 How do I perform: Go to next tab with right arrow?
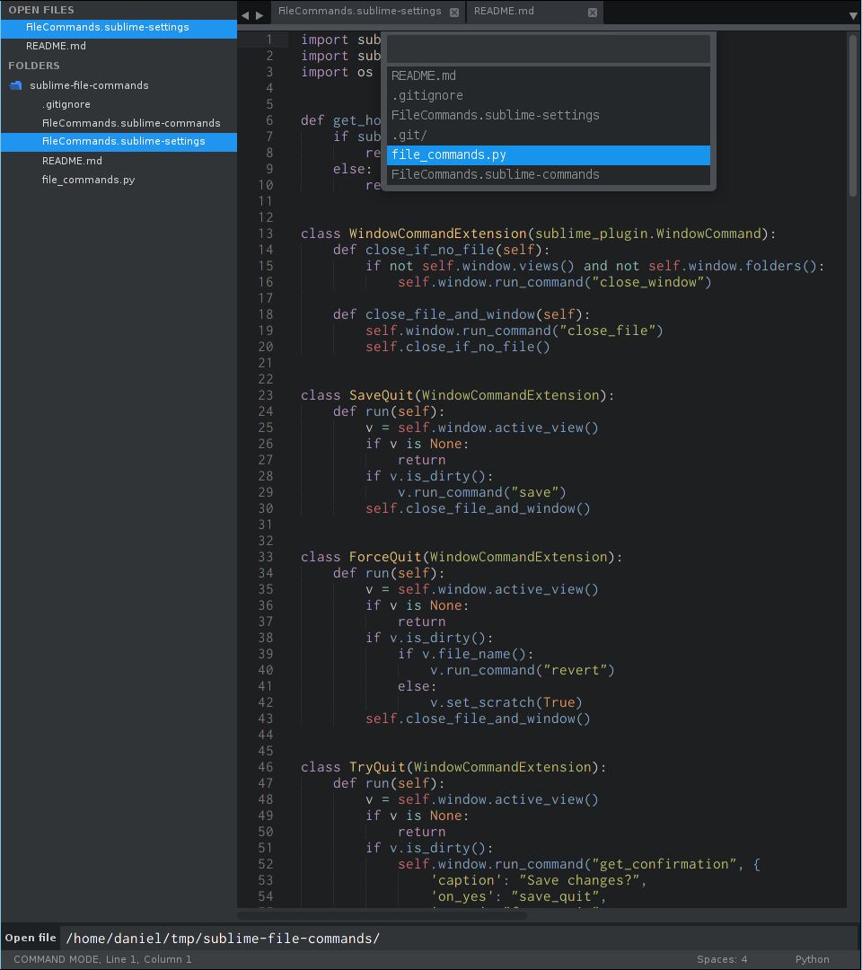click(x=259, y=15)
